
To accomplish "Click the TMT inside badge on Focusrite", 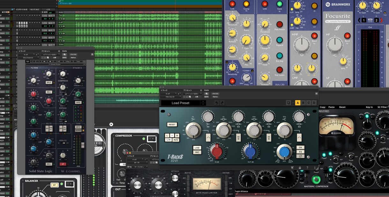I will point(370,20).
